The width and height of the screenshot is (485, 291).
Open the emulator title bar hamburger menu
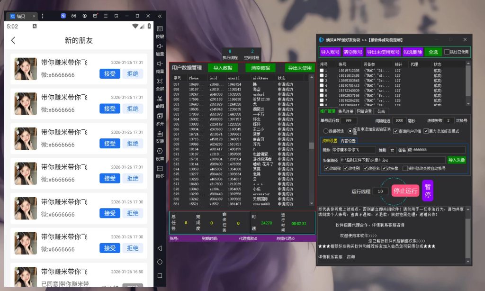(x=43, y=16)
